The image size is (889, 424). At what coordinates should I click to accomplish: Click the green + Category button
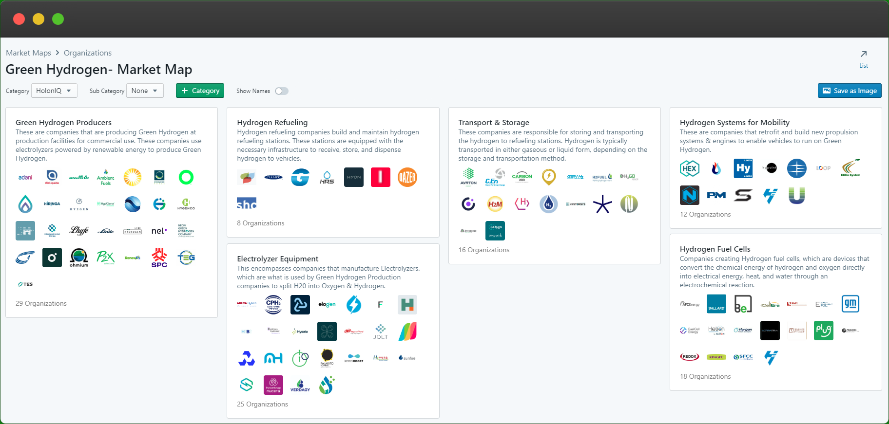(x=200, y=91)
